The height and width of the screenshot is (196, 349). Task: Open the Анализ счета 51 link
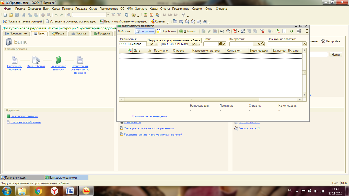coord(249,128)
